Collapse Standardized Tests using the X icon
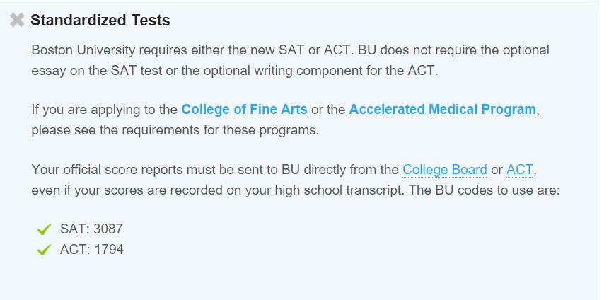609x300 pixels. click(17, 21)
